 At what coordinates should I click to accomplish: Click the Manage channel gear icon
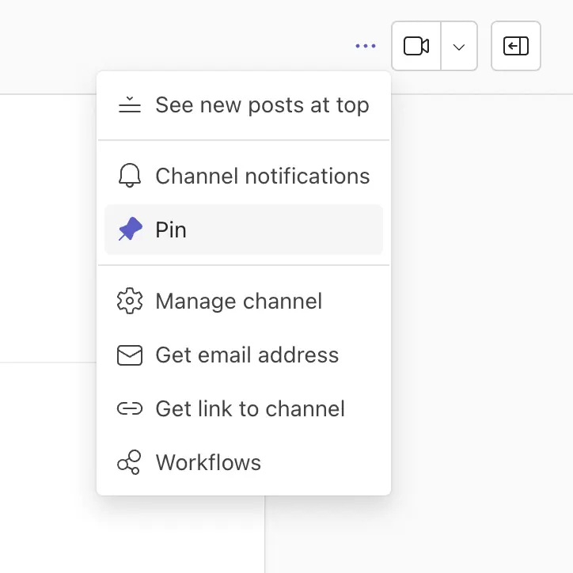coord(130,302)
